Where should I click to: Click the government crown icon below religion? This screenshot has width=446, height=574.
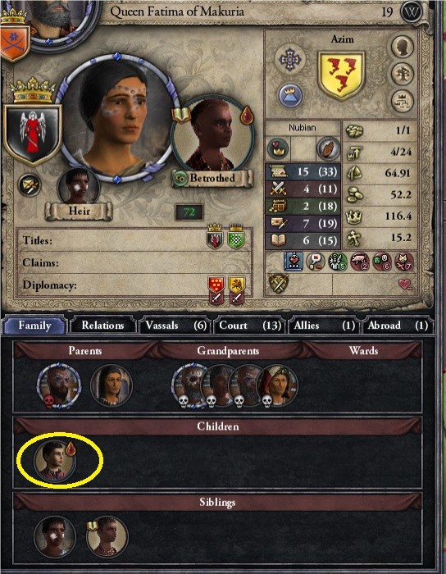290,96
